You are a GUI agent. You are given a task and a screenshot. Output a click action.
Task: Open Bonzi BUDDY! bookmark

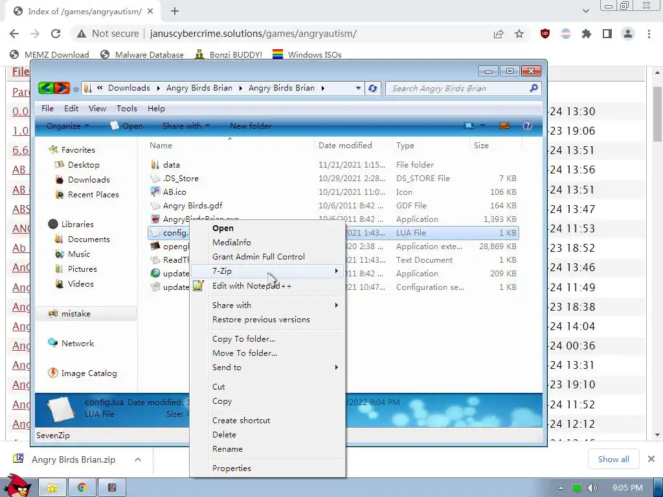click(229, 54)
